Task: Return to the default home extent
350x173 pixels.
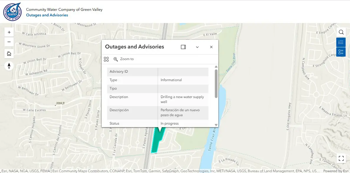Action: (9, 54)
